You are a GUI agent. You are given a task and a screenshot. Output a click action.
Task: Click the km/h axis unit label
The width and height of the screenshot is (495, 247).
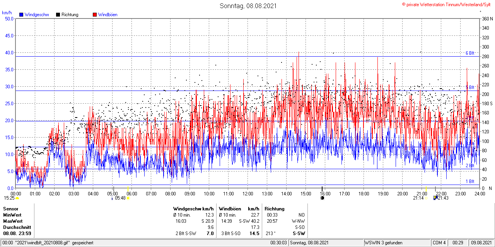[7, 13]
